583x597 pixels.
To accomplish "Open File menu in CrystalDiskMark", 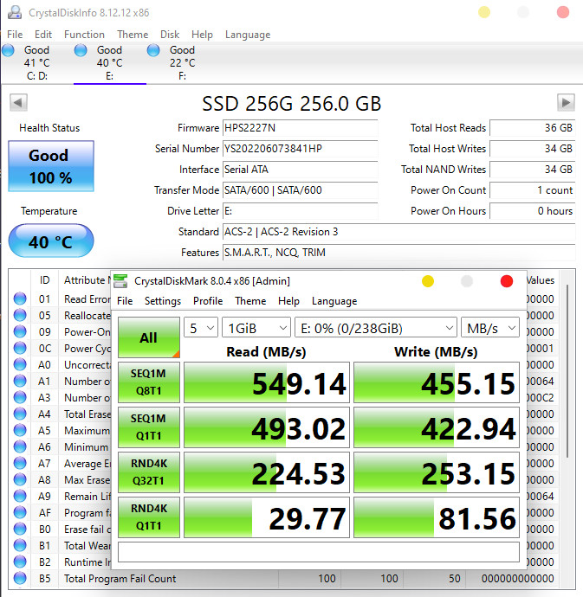I will 125,301.
